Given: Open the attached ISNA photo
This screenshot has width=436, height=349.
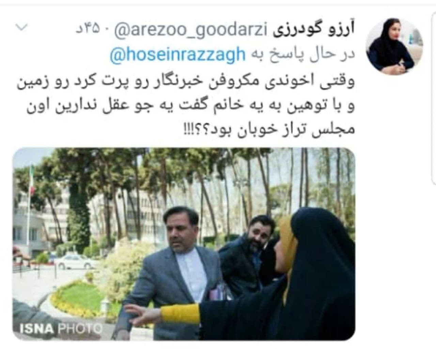Looking at the screenshot, I should tap(184, 244).
